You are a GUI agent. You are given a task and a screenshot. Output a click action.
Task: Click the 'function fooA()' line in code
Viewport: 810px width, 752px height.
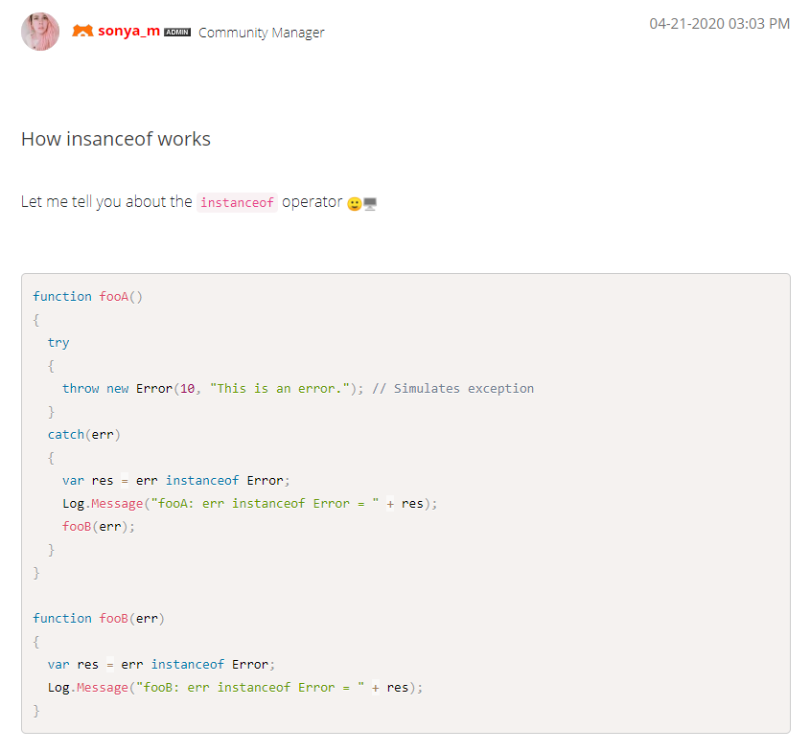(x=87, y=296)
